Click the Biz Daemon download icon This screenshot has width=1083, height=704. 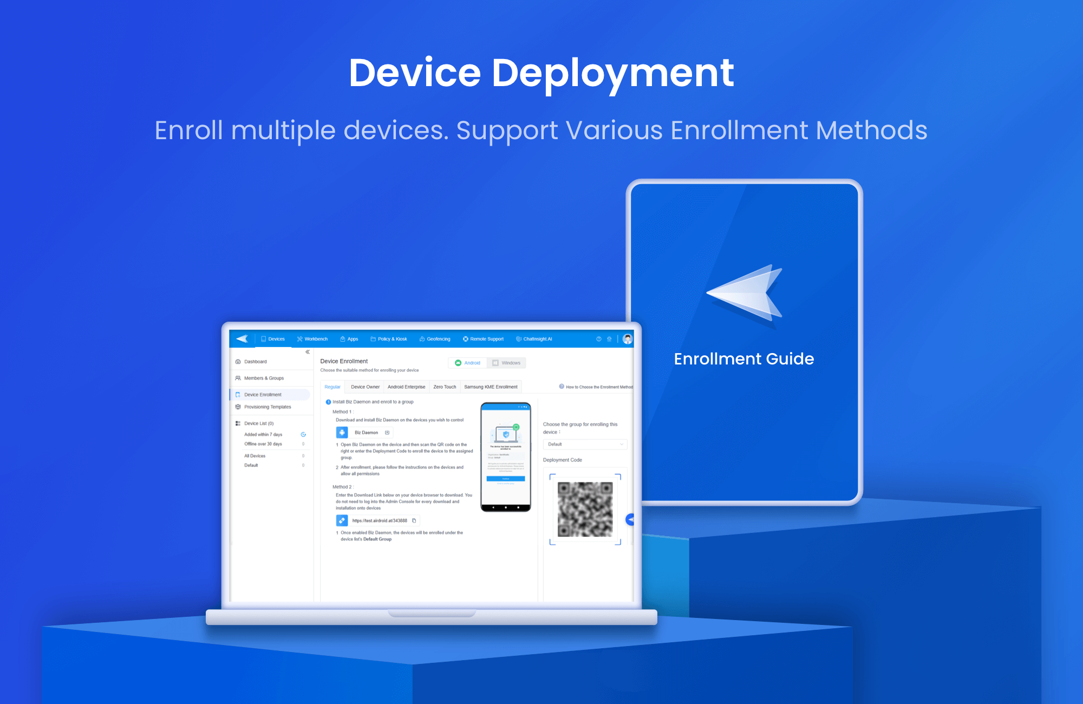(387, 433)
